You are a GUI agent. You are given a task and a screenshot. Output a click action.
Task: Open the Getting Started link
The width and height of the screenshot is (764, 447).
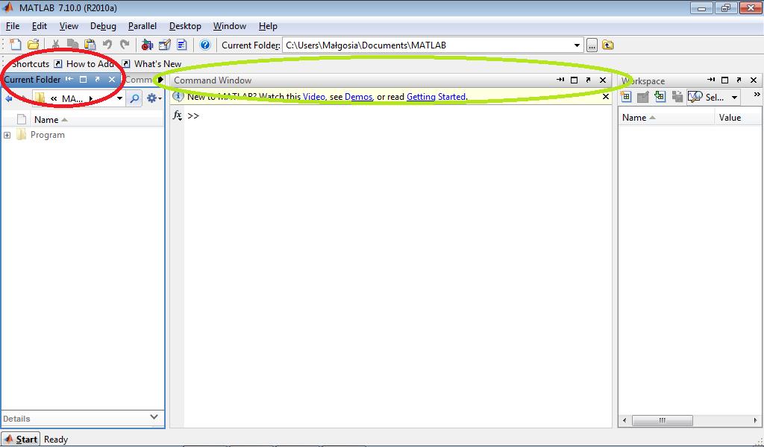tap(436, 97)
